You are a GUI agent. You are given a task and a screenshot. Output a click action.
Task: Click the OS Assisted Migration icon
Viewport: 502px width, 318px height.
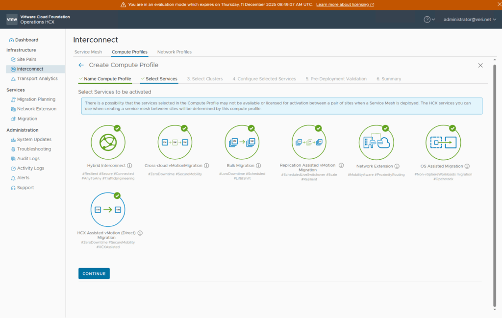[x=443, y=142]
